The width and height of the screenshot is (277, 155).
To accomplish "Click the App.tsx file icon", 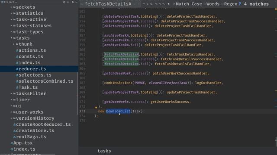I will (12, 143).
